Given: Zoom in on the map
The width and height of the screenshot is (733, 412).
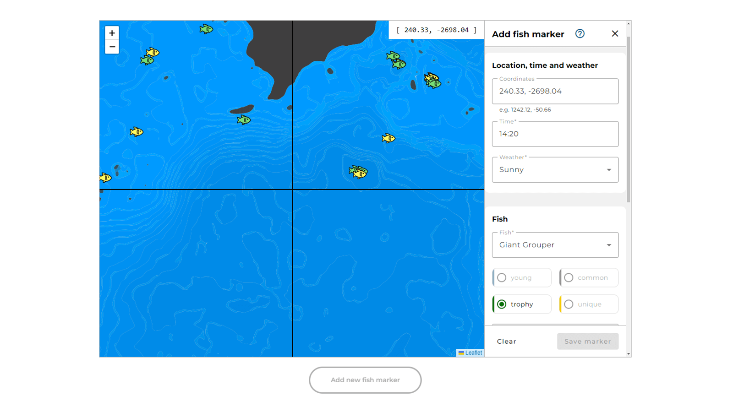Looking at the screenshot, I should 112,33.
